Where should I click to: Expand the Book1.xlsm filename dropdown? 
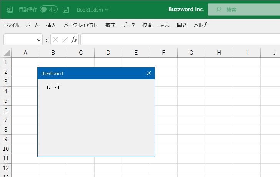107,10
